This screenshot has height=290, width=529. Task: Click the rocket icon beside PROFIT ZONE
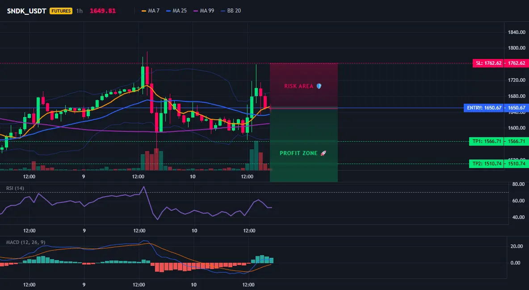pyautogui.click(x=323, y=153)
